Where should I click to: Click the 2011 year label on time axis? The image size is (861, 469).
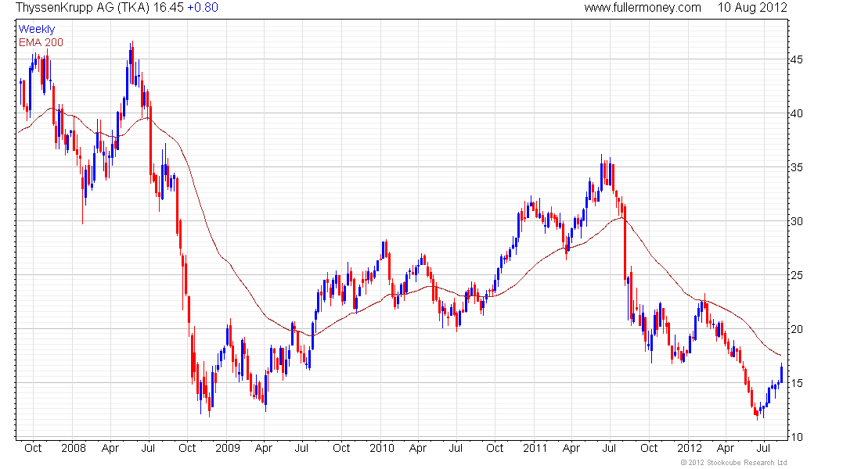pos(535,448)
